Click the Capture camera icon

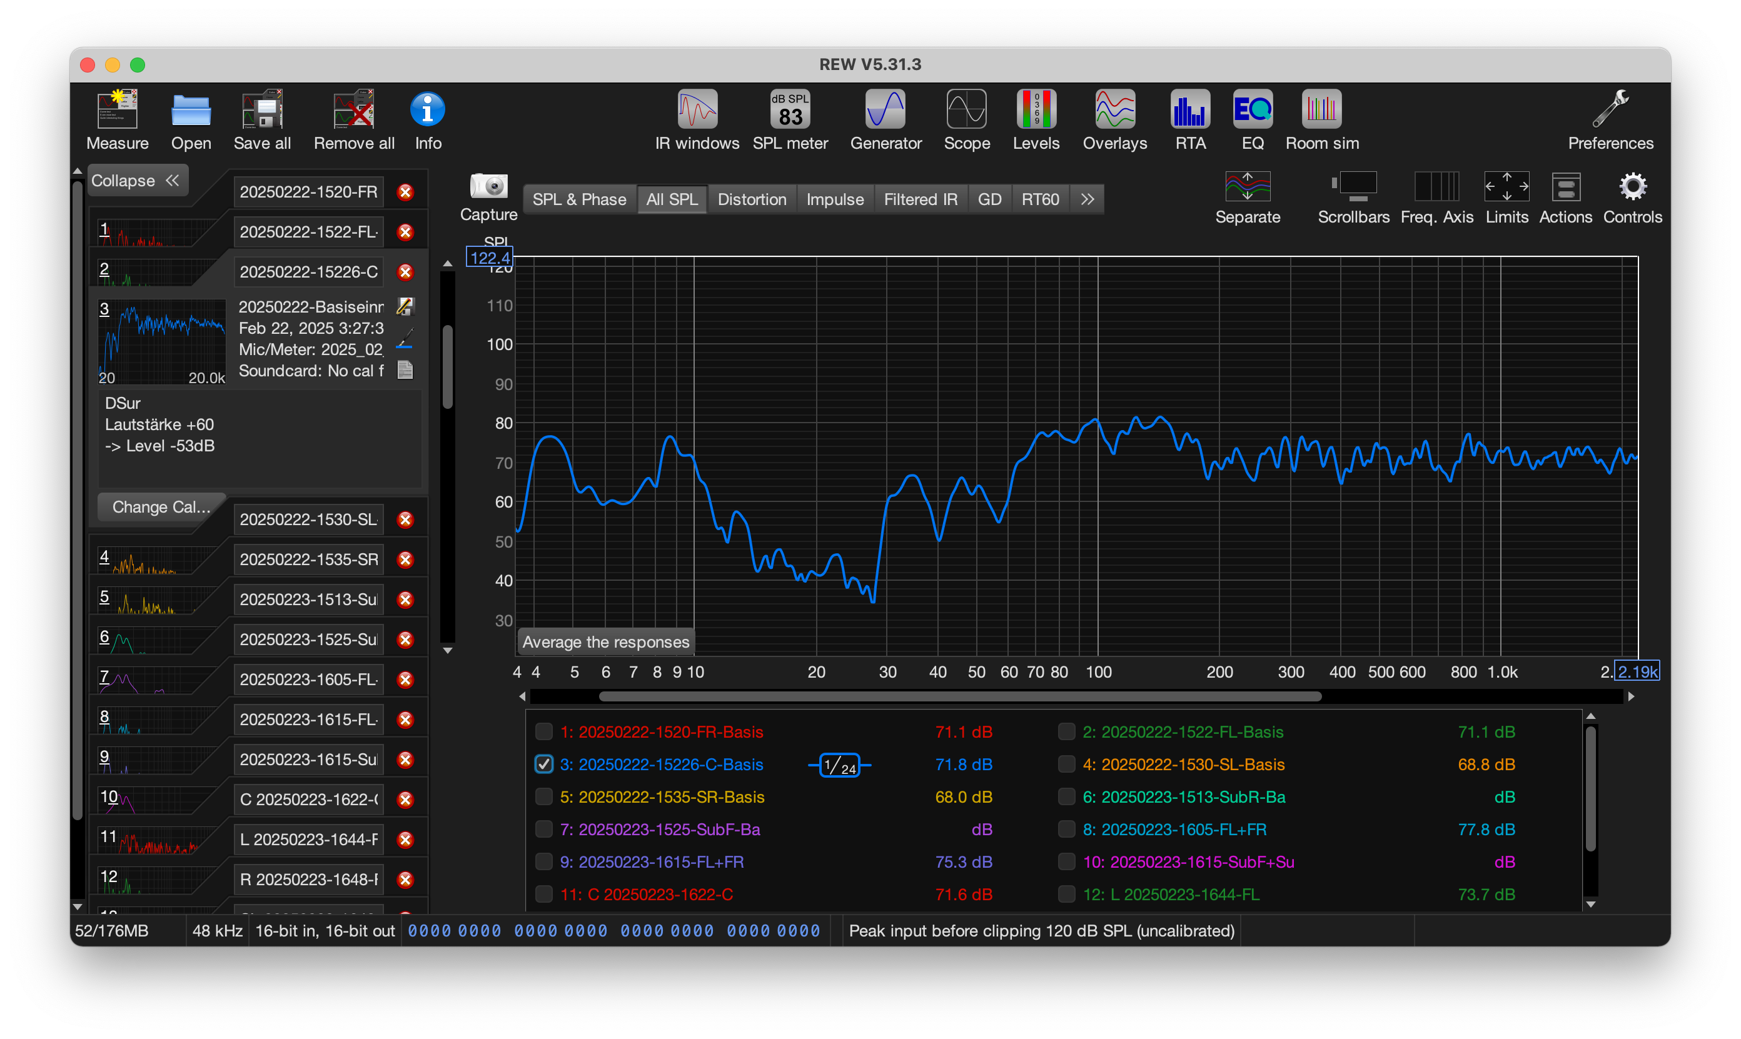click(488, 188)
